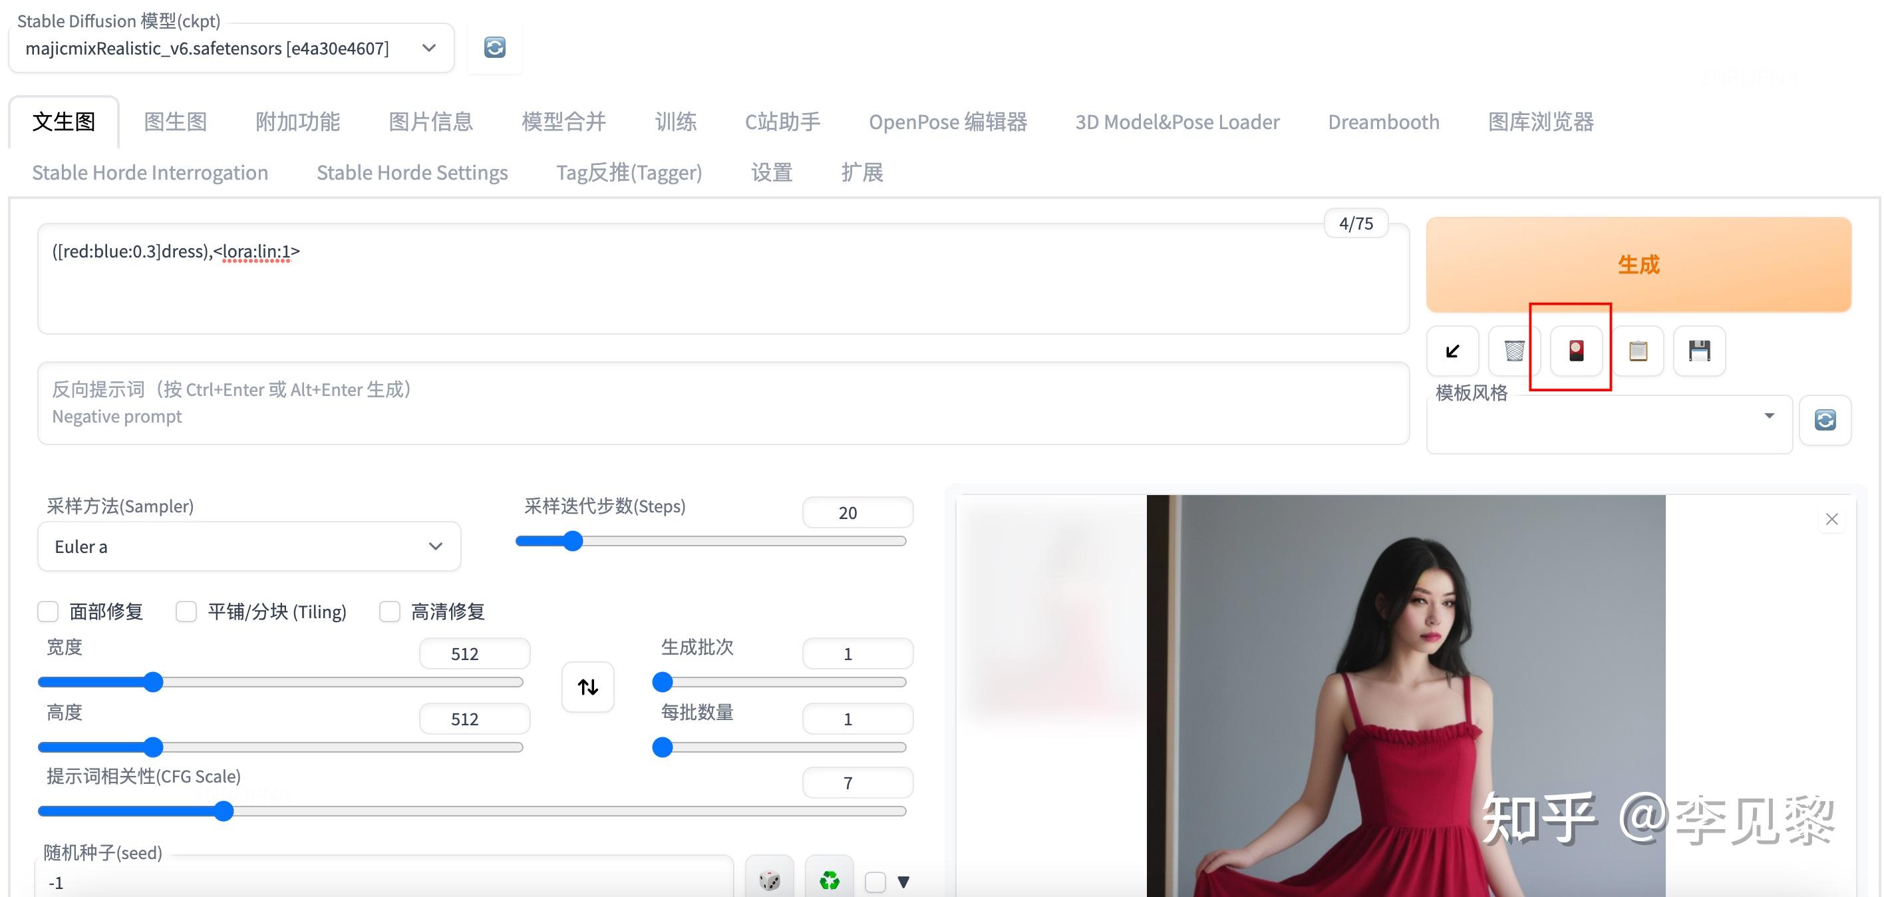The image size is (1884, 897).
Task: Open the extra networks (LoRA) panel
Action: 1575,351
